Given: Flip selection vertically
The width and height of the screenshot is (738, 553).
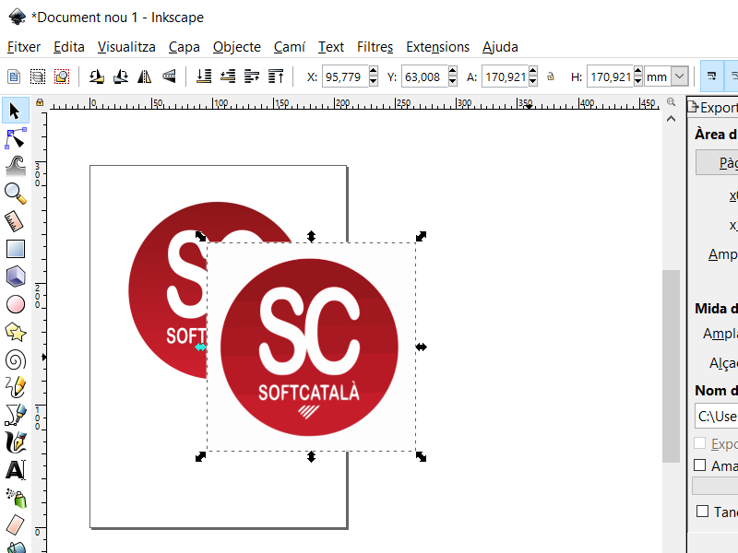Looking at the screenshot, I should pos(169,76).
